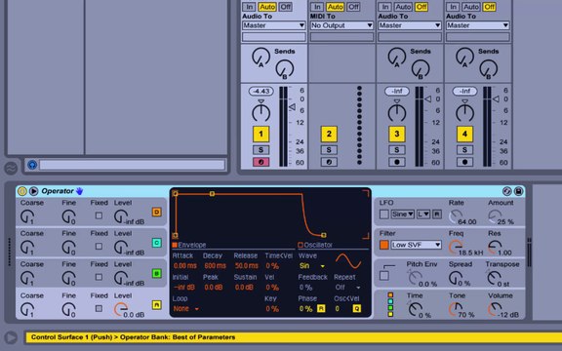Toggle the Pitch Env switch
Viewport: 562px width, 351px height.
pos(383,276)
